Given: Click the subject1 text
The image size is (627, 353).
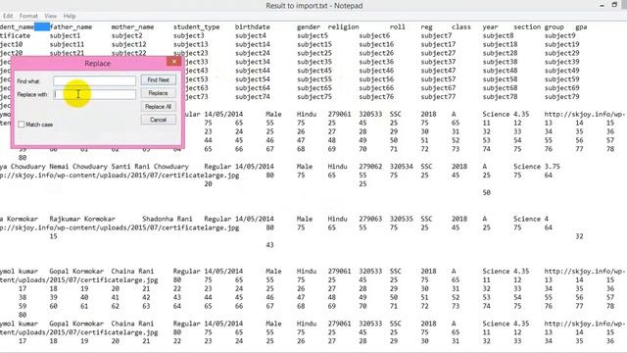Looking at the screenshot, I should pos(65,35).
